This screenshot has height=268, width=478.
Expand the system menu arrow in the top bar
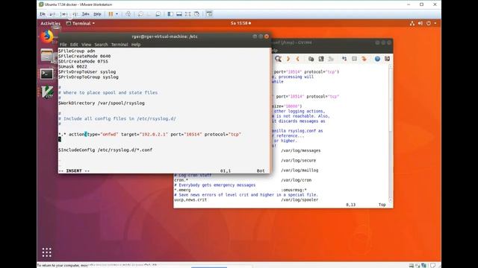435,23
